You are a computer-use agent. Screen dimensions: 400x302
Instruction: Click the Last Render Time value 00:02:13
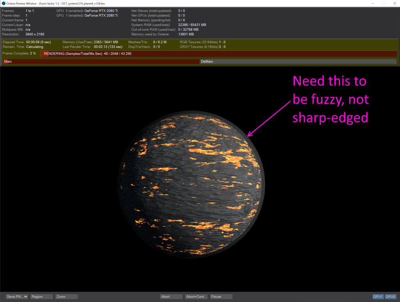[x=108, y=47]
